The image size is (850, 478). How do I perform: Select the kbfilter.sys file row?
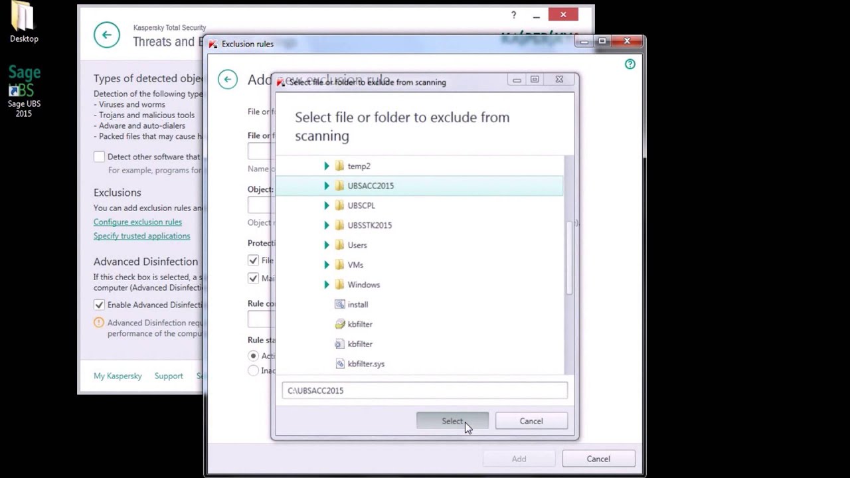[419, 364]
